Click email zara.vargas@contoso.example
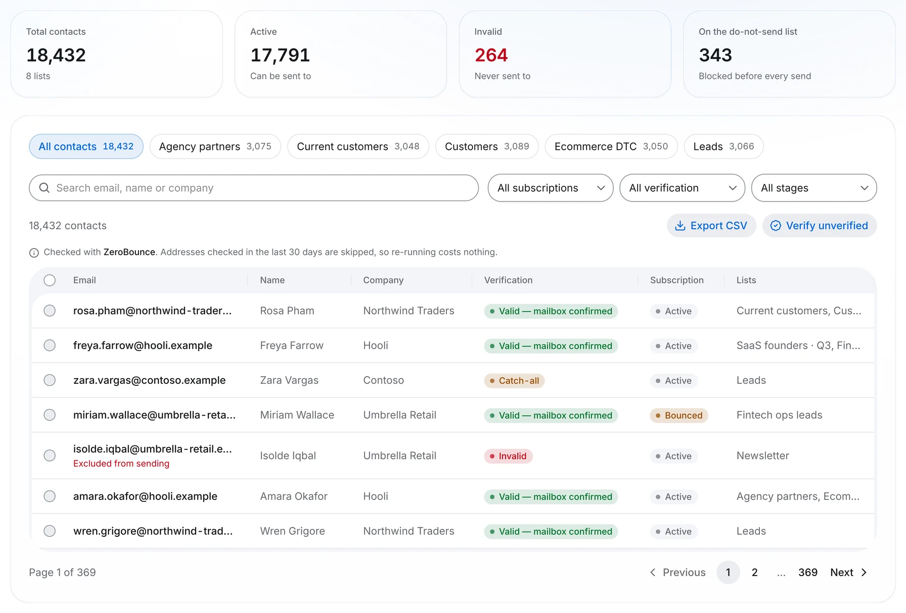The image size is (906, 613). (x=149, y=380)
